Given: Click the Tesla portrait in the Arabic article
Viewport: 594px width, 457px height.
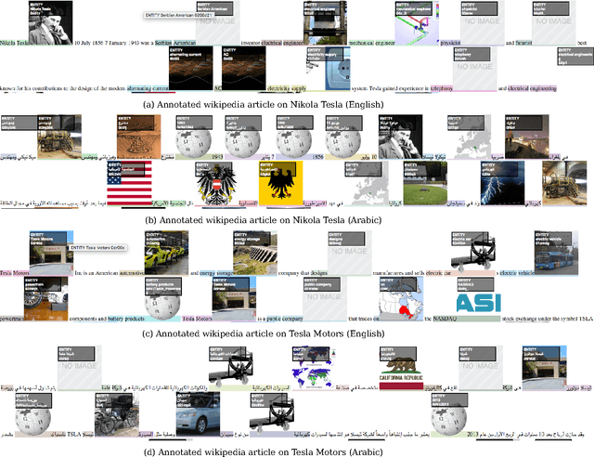Looking at the screenshot, I should (x=400, y=137).
